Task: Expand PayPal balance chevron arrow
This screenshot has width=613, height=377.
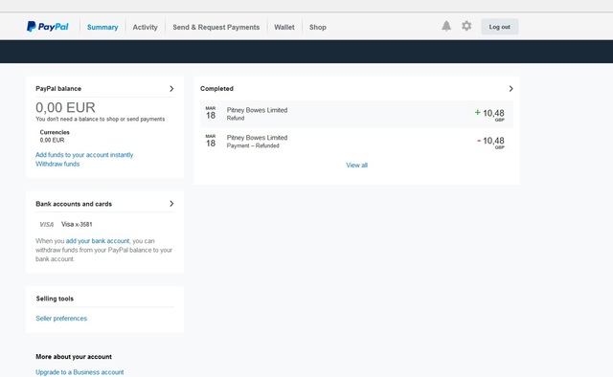Action: pos(171,89)
